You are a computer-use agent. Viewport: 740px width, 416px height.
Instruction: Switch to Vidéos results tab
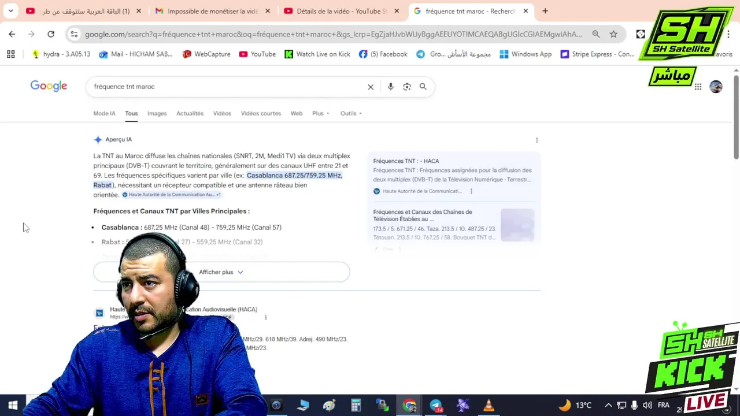tap(222, 113)
